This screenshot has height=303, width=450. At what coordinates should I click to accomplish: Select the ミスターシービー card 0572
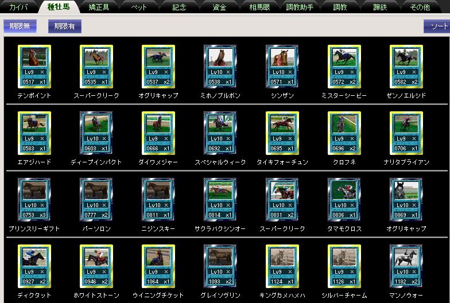(344, 67)
